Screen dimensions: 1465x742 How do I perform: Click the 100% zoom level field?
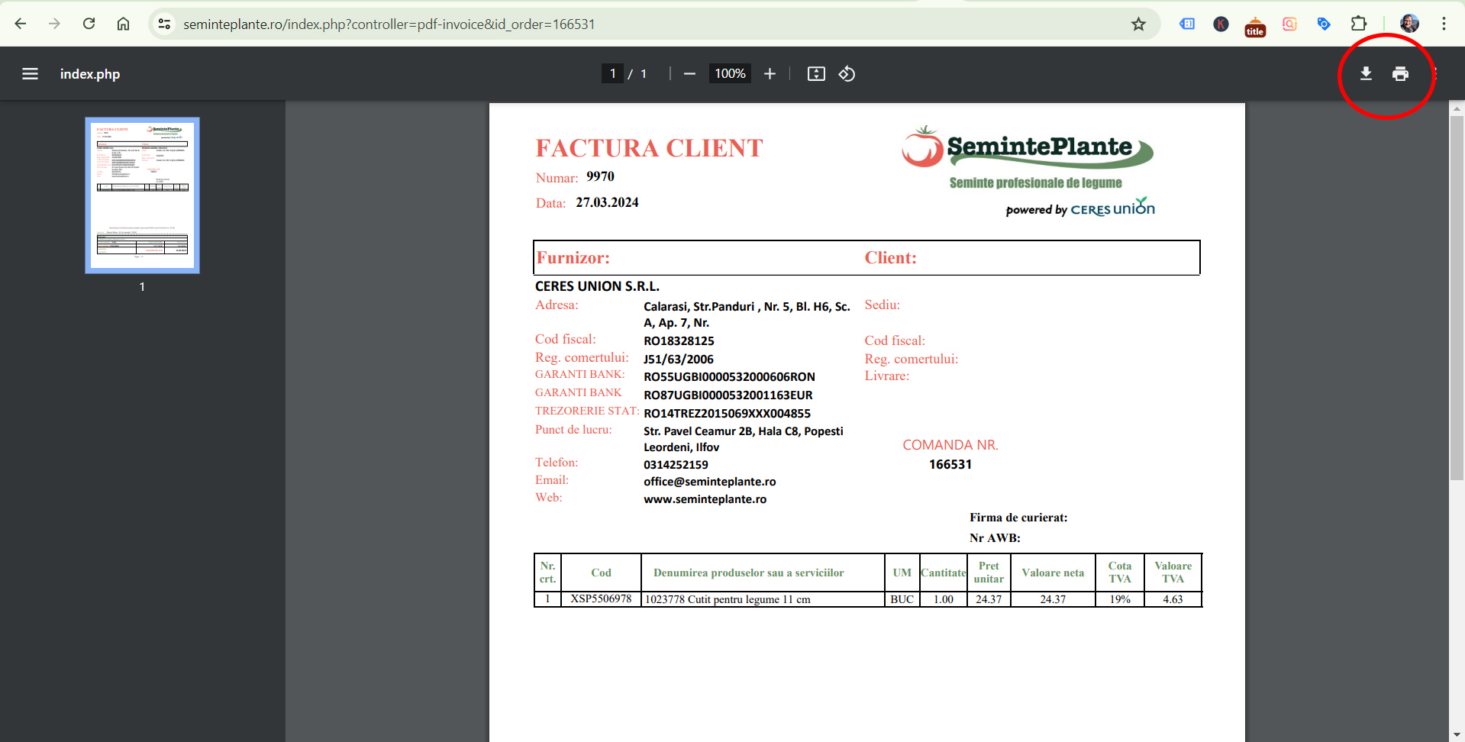[x=730, y=74]
